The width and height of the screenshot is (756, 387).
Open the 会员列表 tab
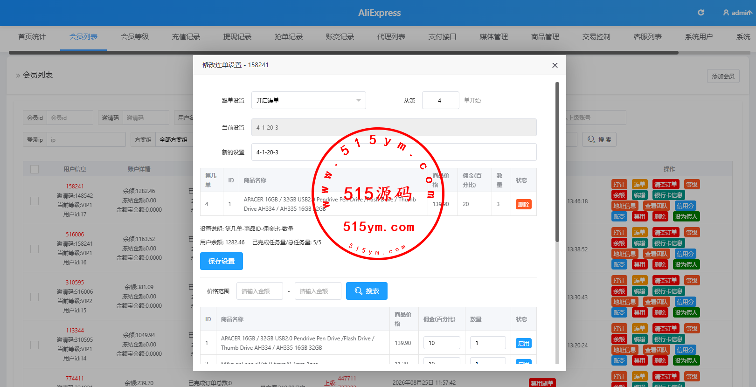click(x=83, y=37)
